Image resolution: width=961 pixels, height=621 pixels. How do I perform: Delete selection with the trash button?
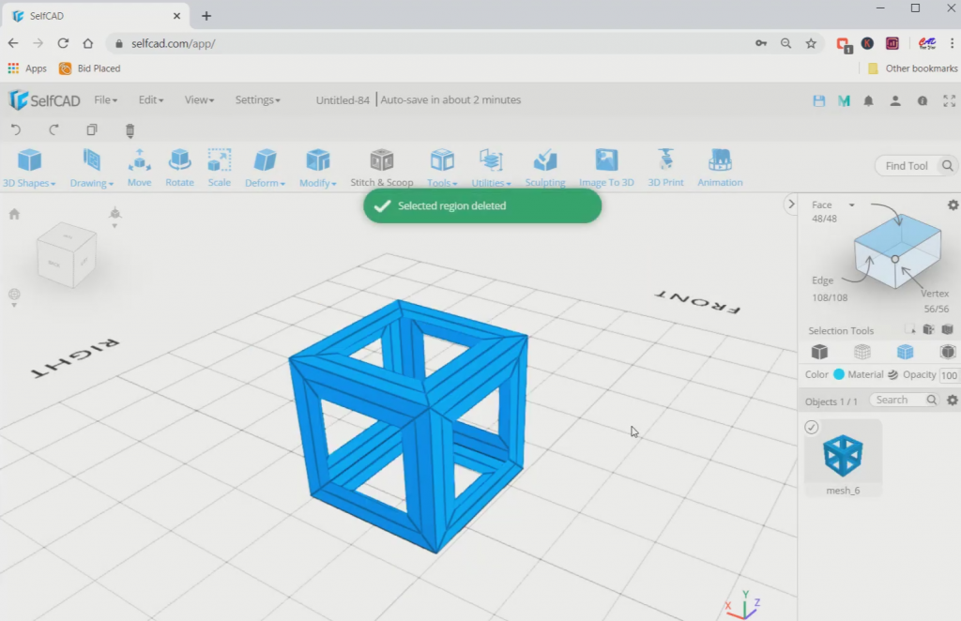130,130
